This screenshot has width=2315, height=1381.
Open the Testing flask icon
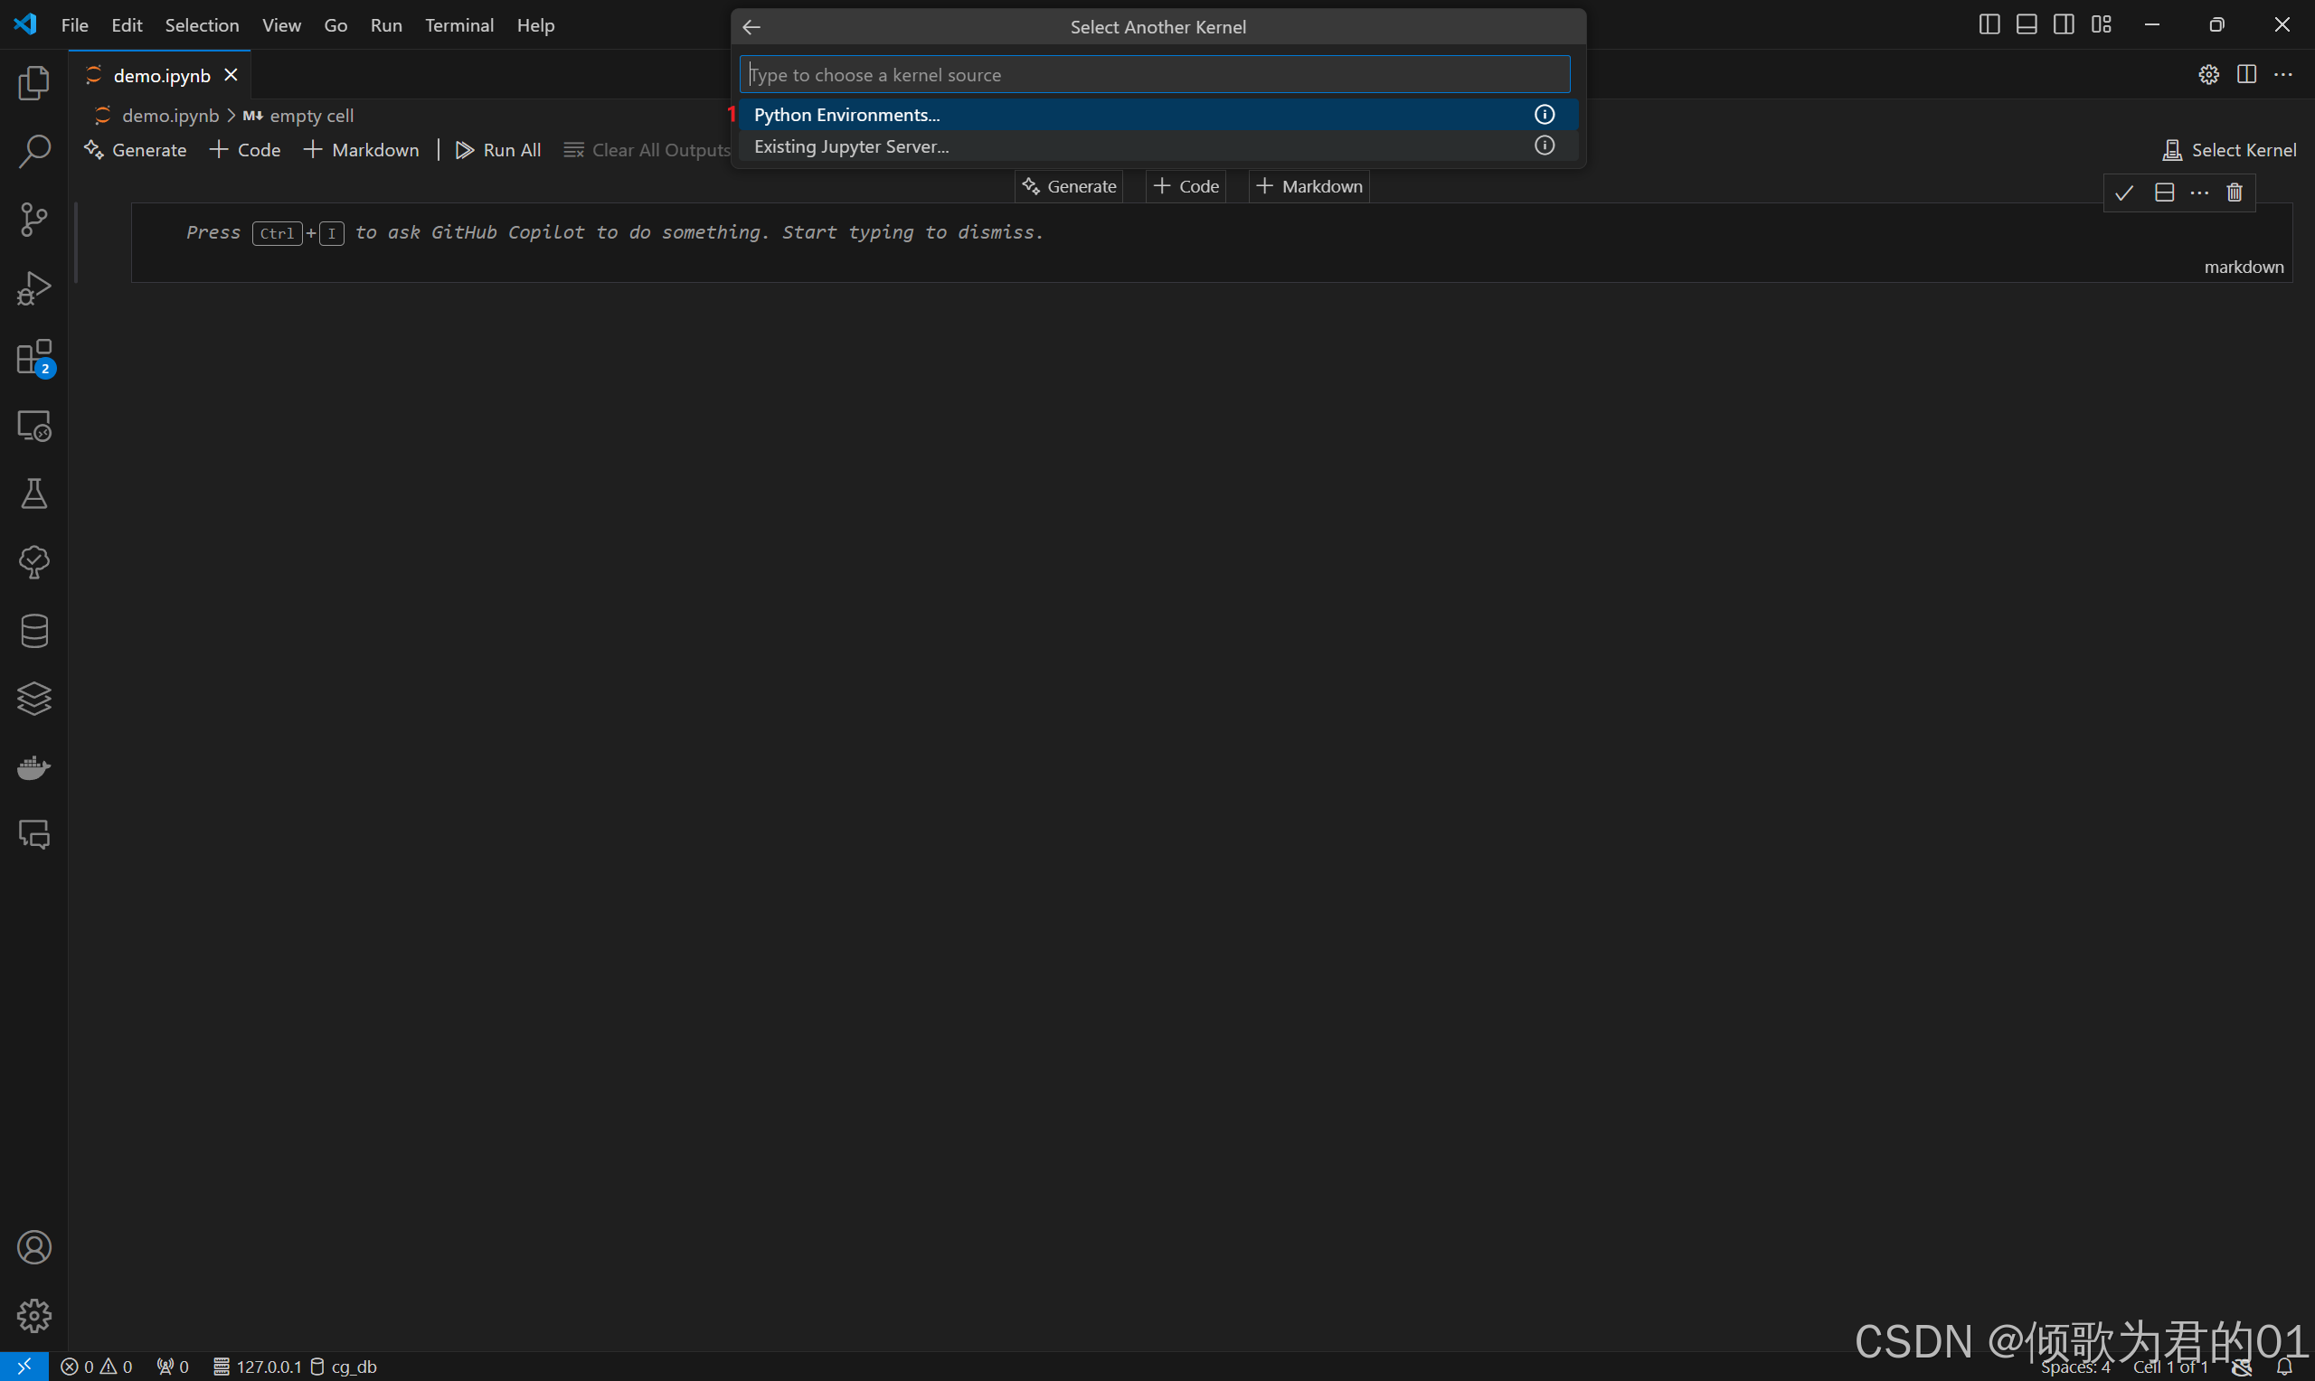33,494
